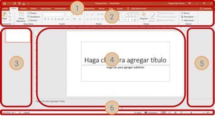Click the 'Haga clic para agregar notas' area
The height and width of the screenshot is (119, 215).
(x=50, y=101)
